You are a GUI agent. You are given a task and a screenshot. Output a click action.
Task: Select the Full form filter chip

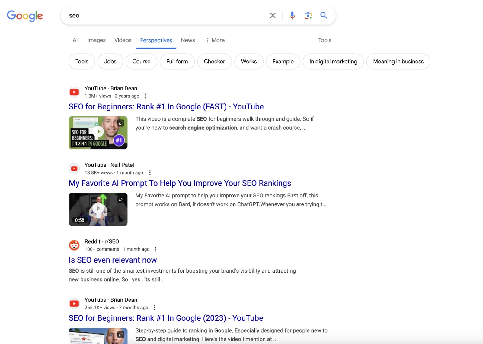[177, 62]
